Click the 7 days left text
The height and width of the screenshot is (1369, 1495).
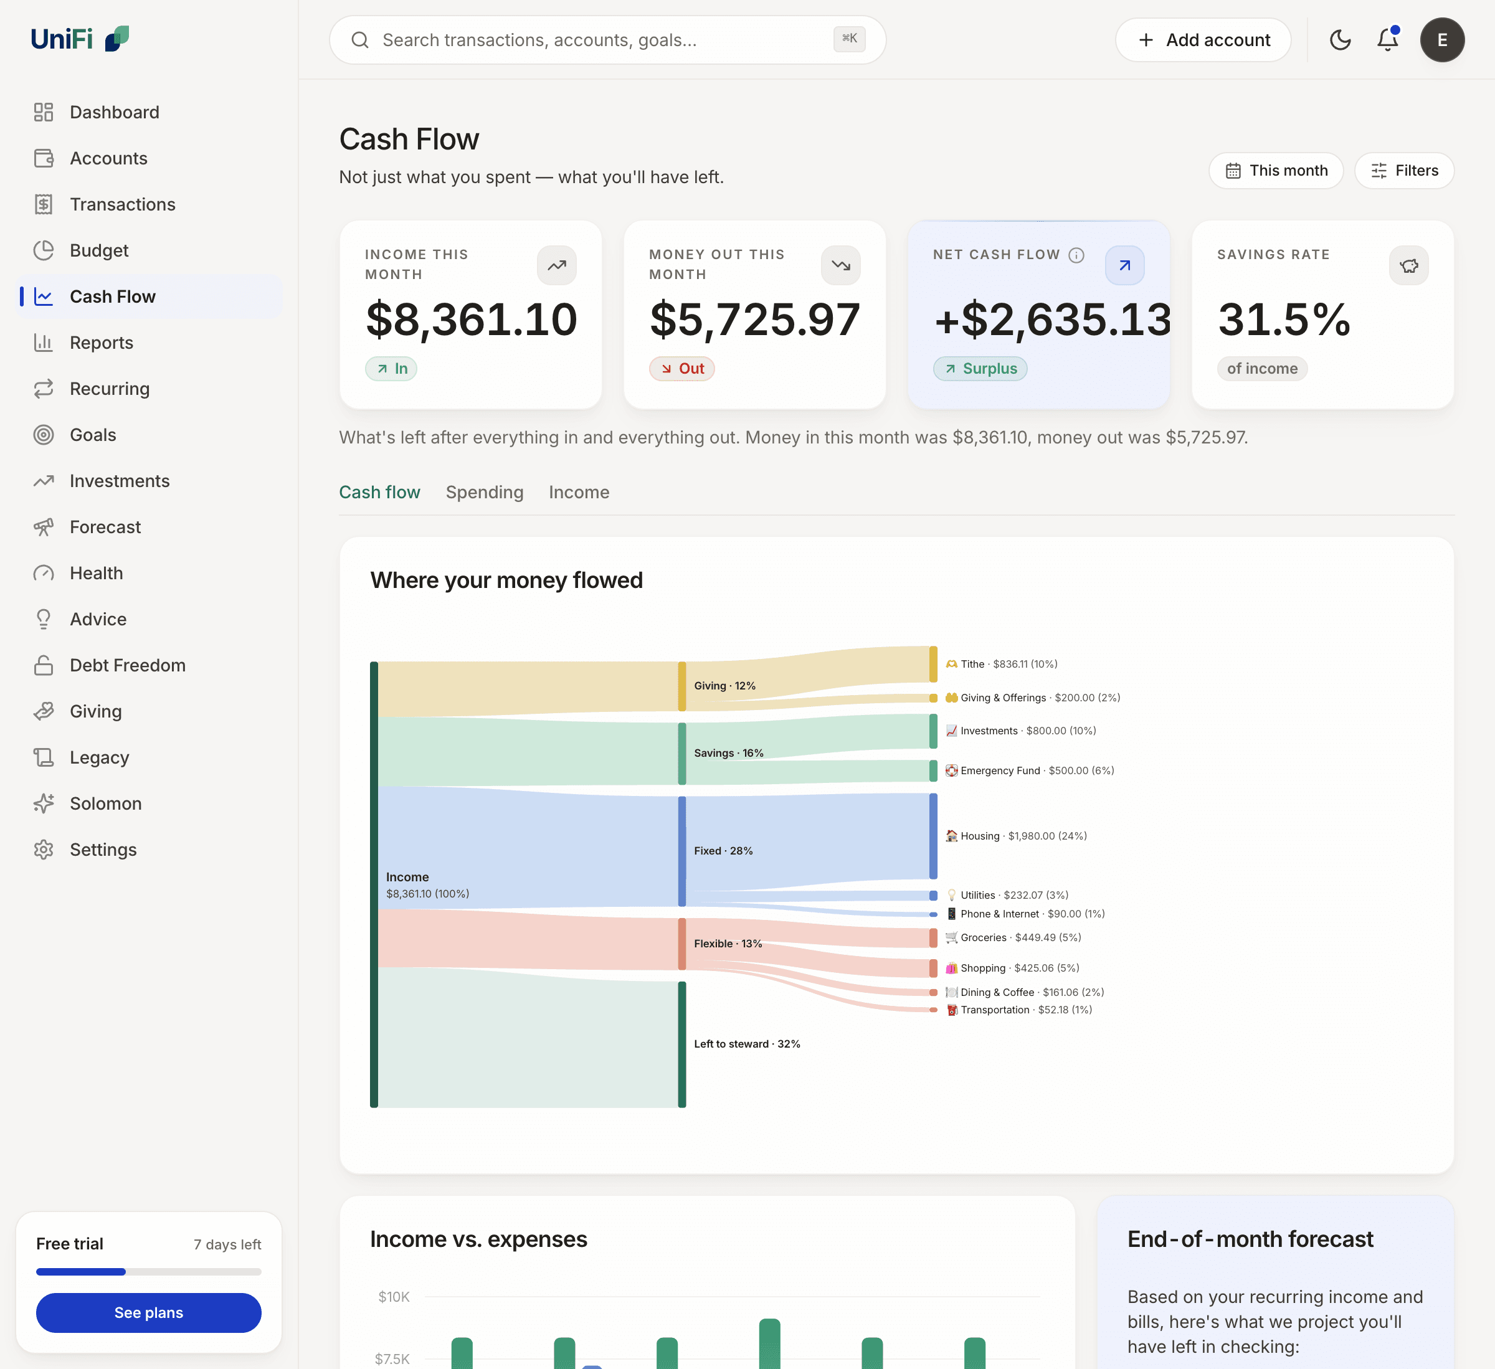coord(227,1244)
